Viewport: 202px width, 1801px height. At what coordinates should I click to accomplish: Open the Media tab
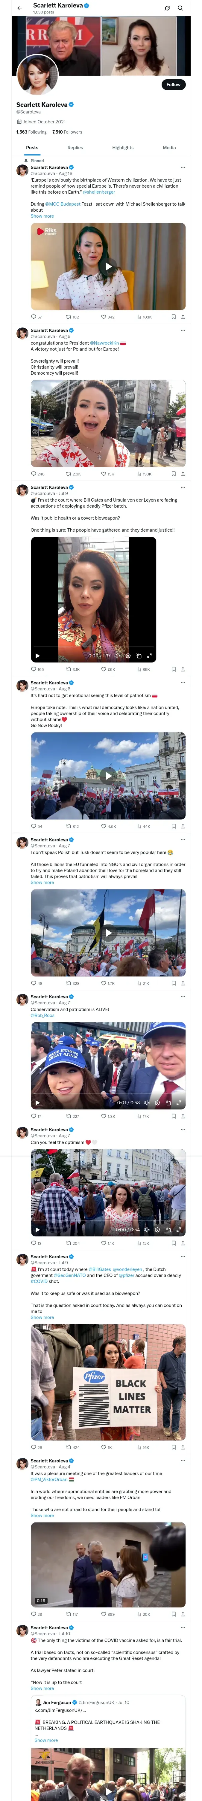pos(169,147)
